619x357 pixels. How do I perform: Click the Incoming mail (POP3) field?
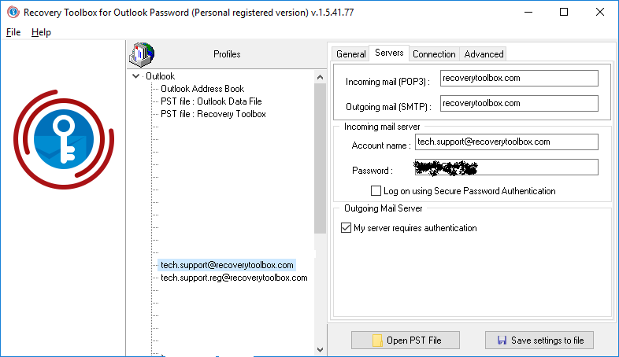pyautogui.click(x=519, y=78)
